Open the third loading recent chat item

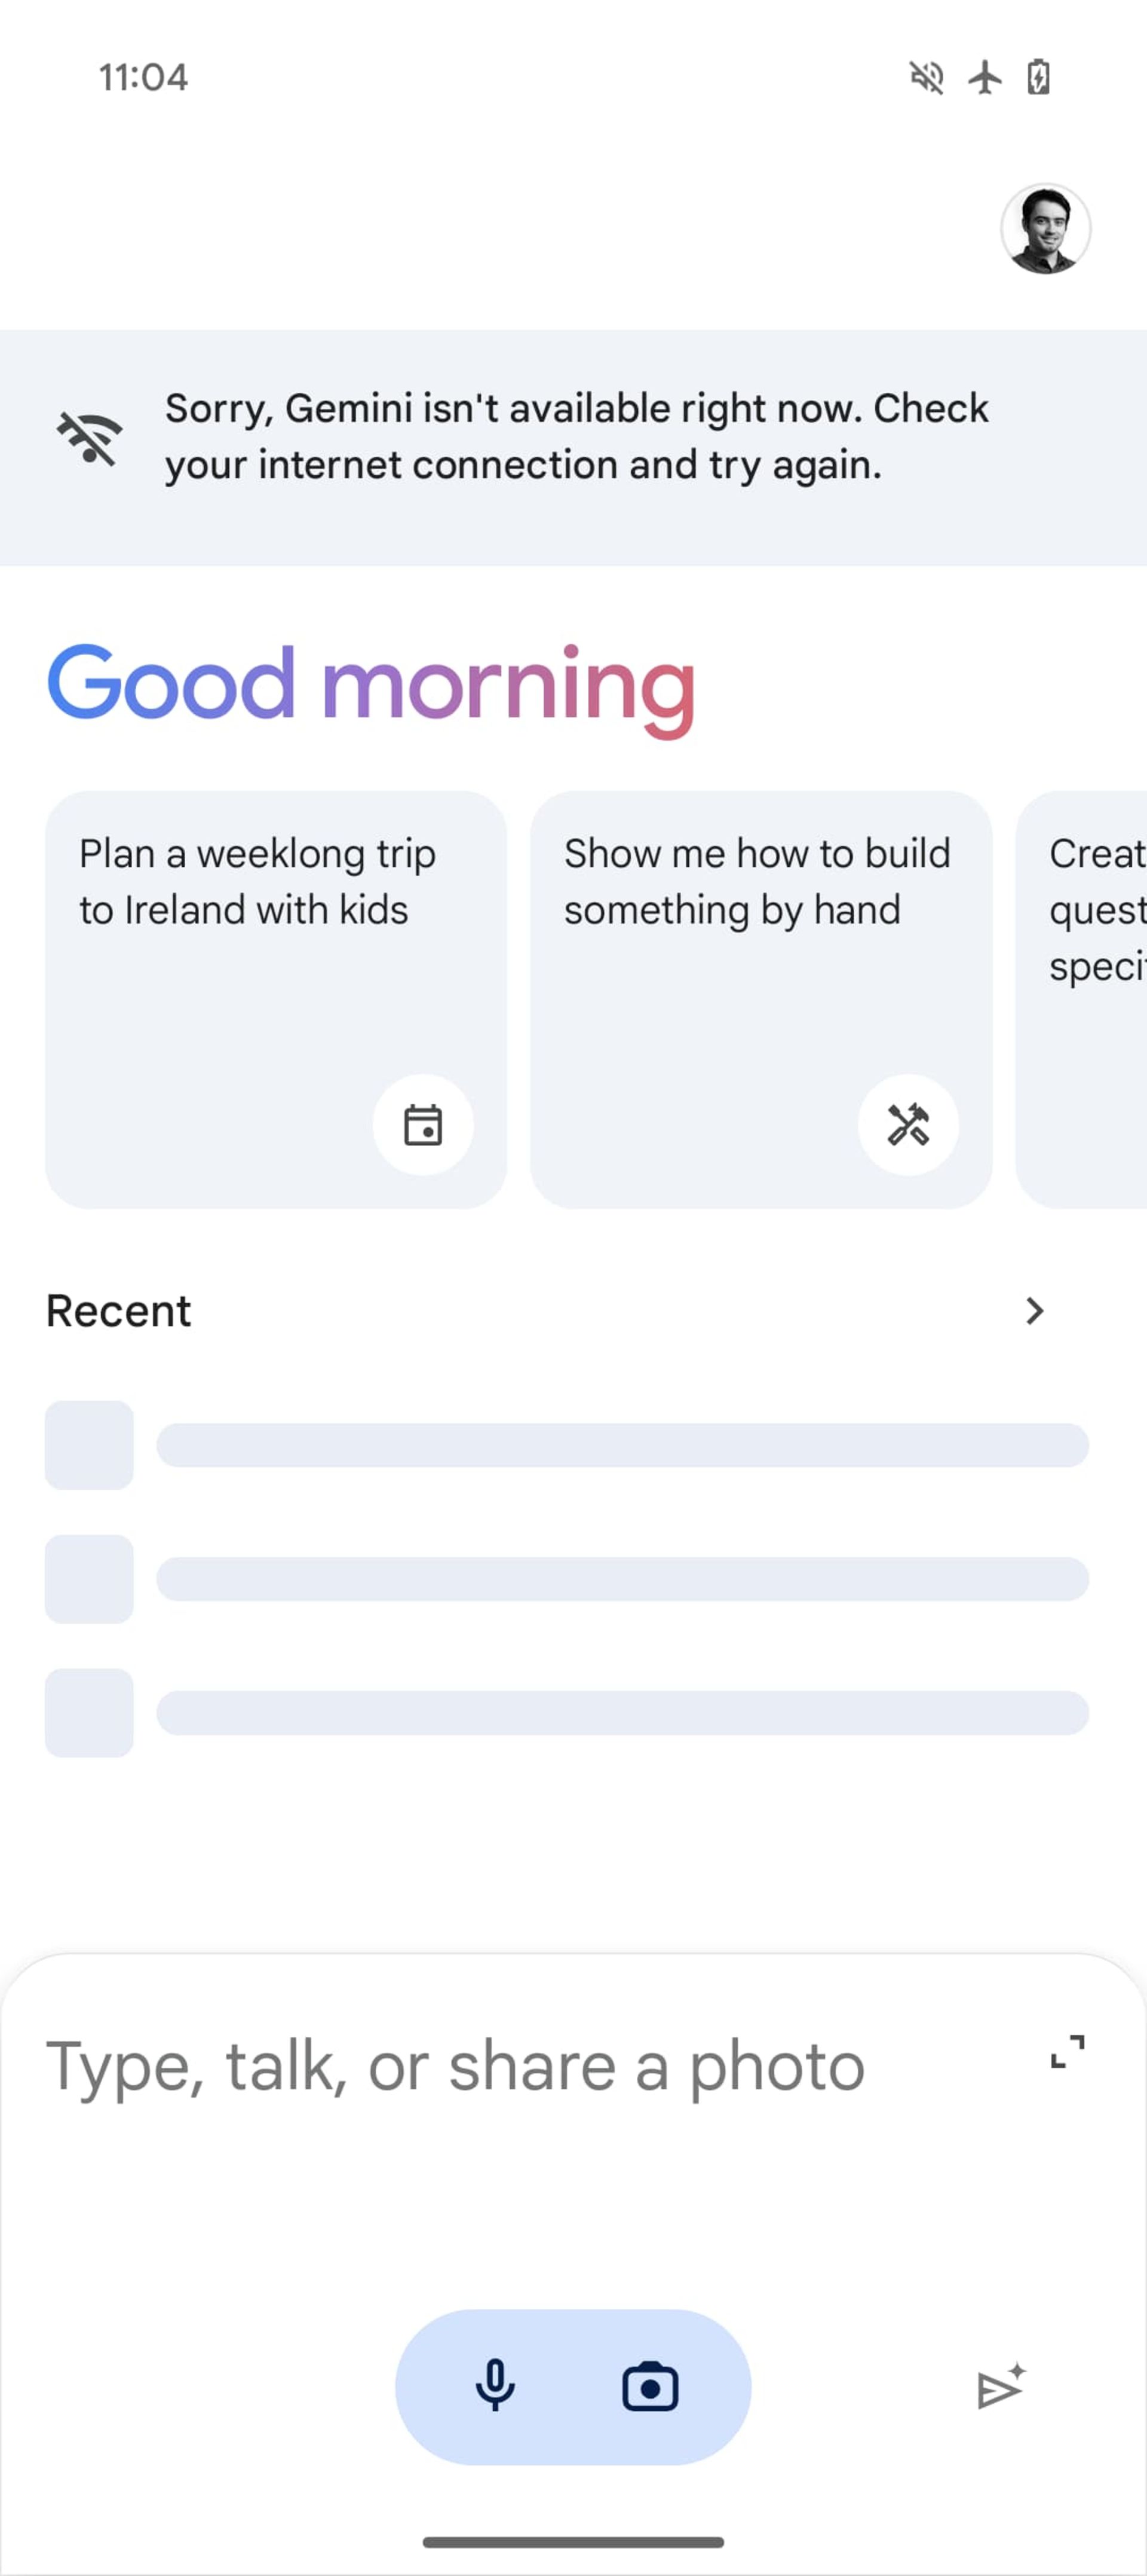click(566, 1712)
